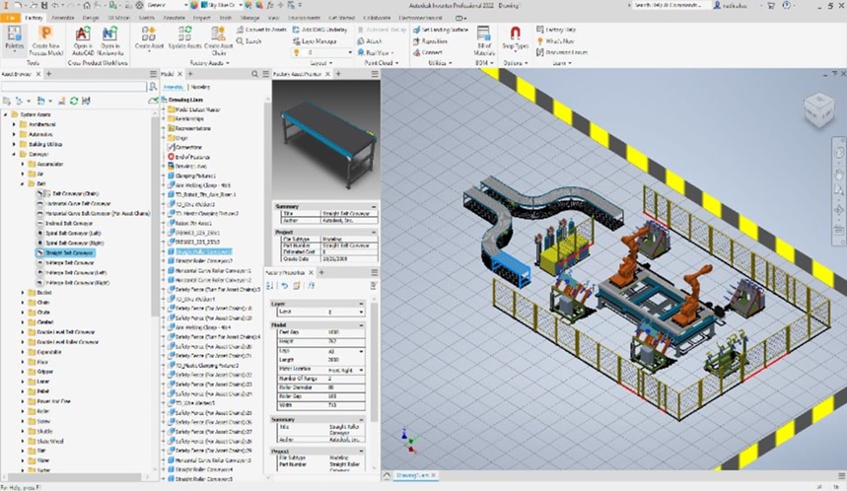This screenshot has width=847, height=491.
Task: Click the Attach point cloud command
Action: tap(370, 41)
